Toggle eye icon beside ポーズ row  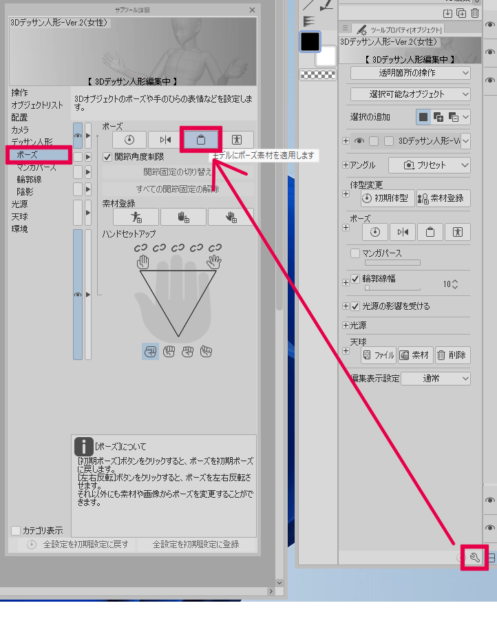(78, 136)
